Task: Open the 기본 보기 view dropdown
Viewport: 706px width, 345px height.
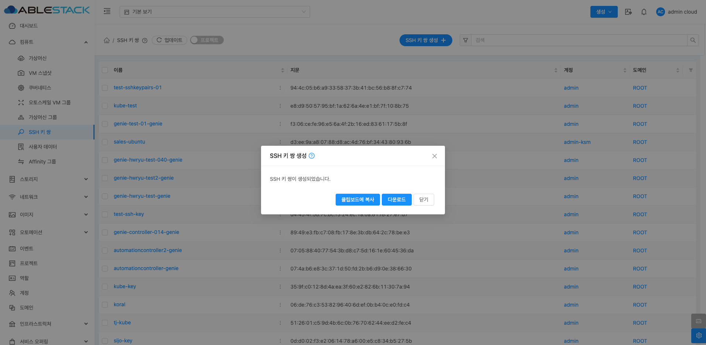Action: tap(215, 12)
